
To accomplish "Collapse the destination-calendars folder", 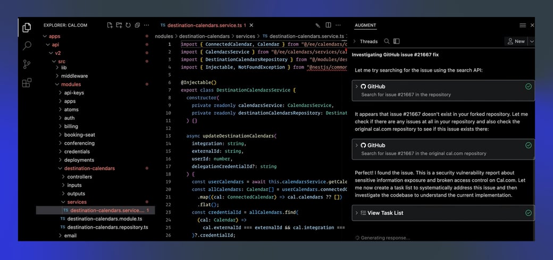I will [60, 169].
